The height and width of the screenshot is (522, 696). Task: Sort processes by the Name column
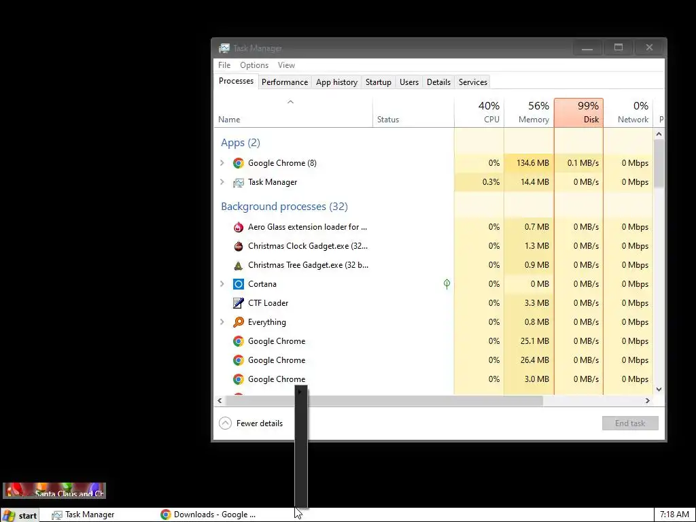(294, 113)
